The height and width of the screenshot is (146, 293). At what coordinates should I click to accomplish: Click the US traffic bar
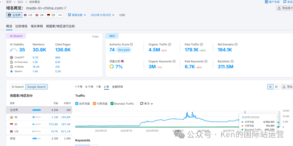click(37, 131)
